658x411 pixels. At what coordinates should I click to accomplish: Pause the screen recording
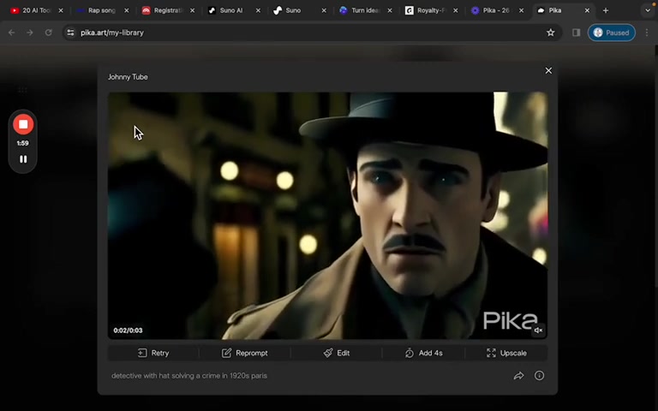point(23,159)
